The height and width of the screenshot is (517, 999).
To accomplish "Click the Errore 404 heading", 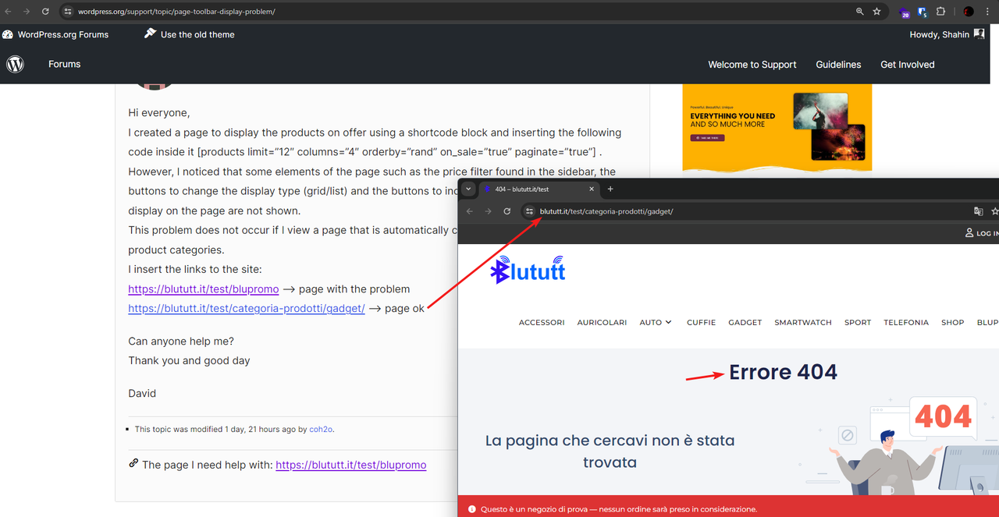I will click(x=783, y=372).
